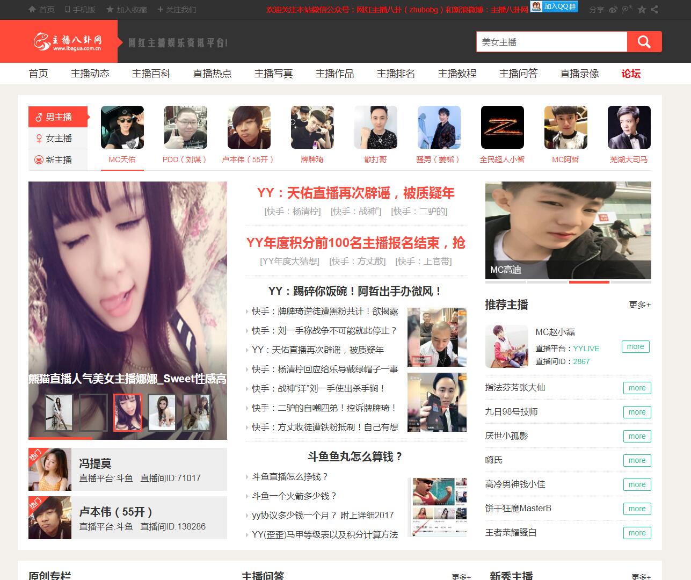Viewport: 691px width, 580px height.
Task: Open MC天佑 avatar
Action: [x=122, y=127]
